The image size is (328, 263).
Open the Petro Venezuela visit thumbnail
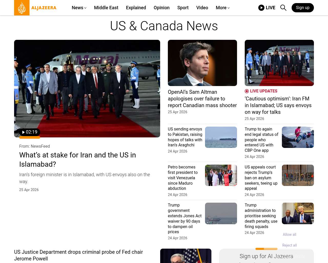221,175
